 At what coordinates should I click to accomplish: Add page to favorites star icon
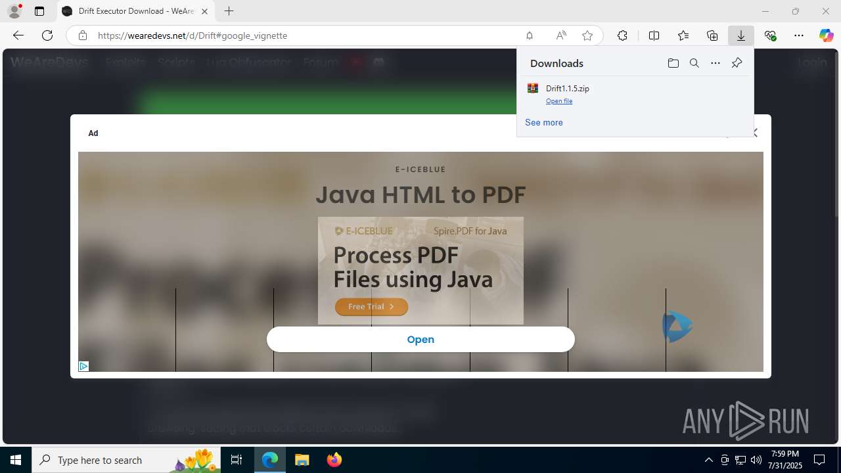(x=587, y=35)
